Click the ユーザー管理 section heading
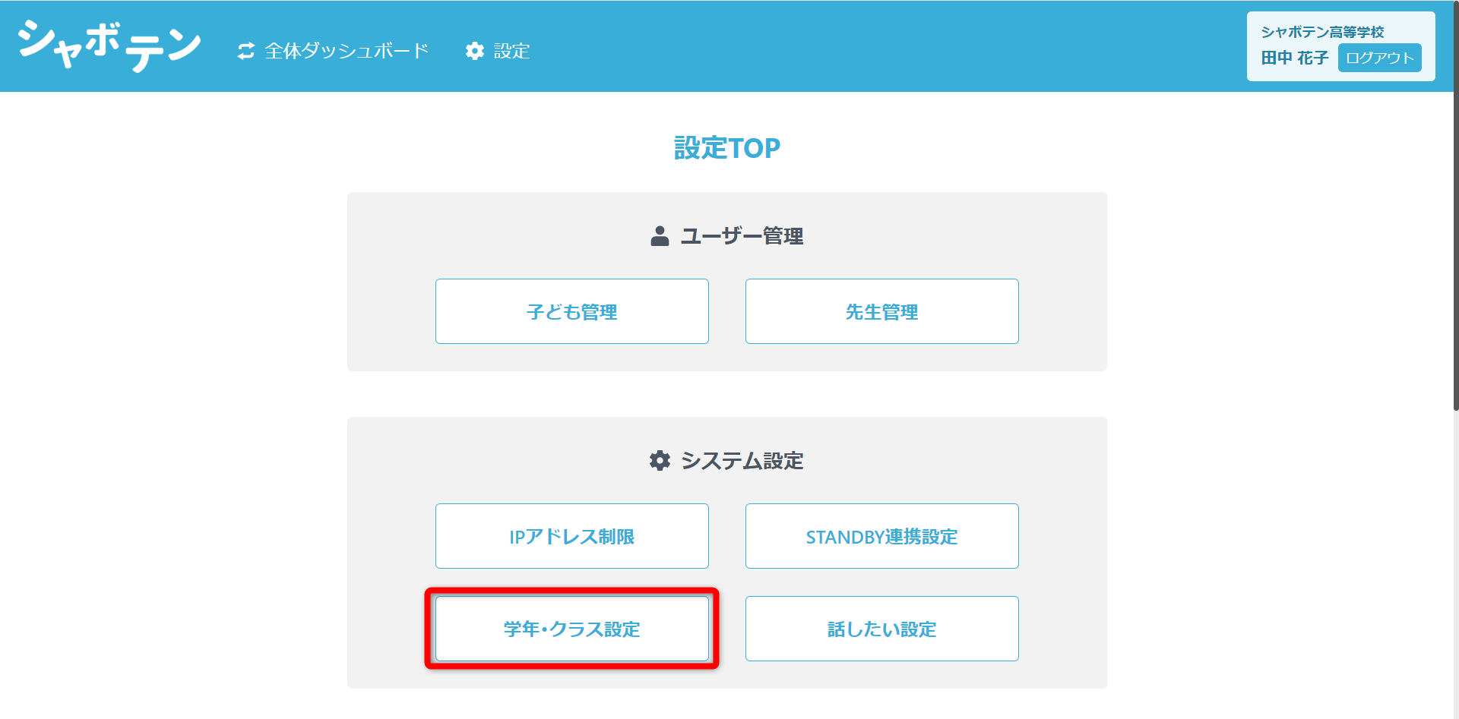 coord(742,236)
